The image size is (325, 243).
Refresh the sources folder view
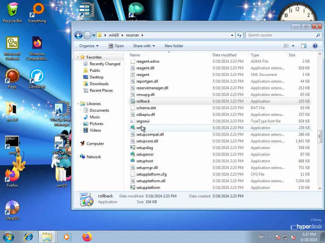[239, 35]
